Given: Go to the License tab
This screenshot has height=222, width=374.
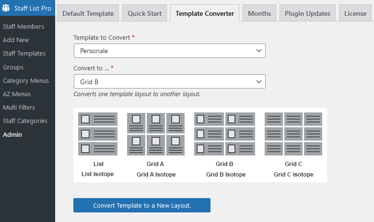Looking at the screenshot, I should 355,13.
